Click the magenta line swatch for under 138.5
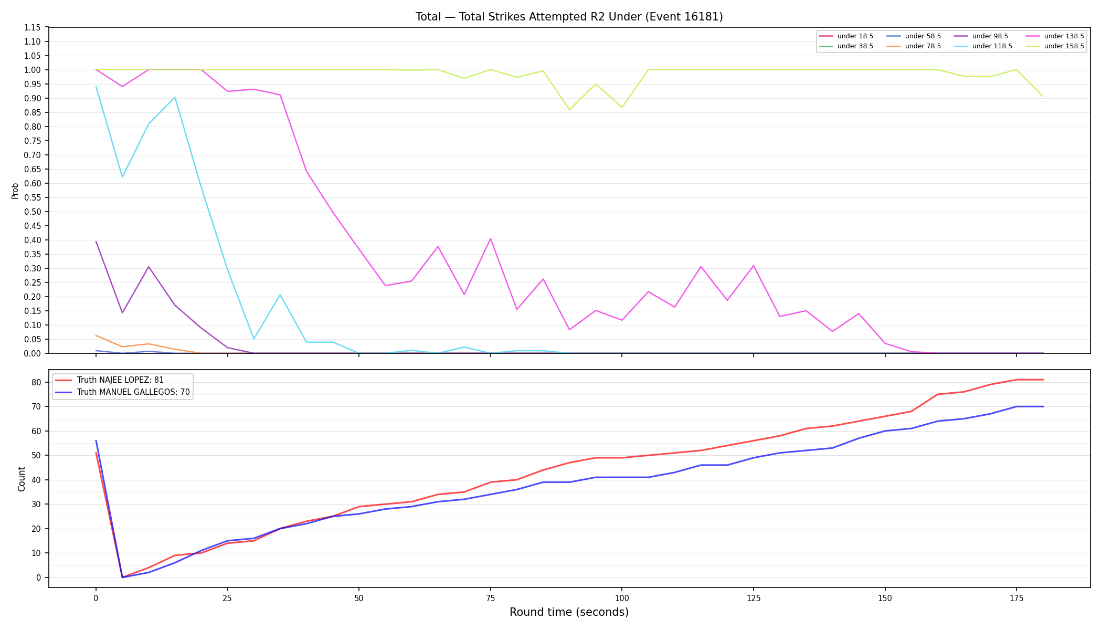 (x=1033, y=36)
